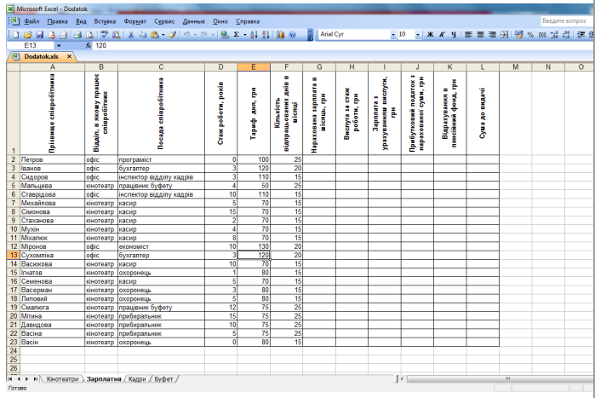
Task: Create a new workbook with New icon
Action: pyautogui.click(x=15, y=35)
